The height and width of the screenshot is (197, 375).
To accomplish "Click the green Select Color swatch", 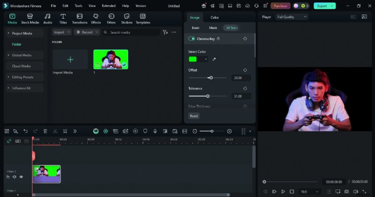I will click(x=193, y=59).
